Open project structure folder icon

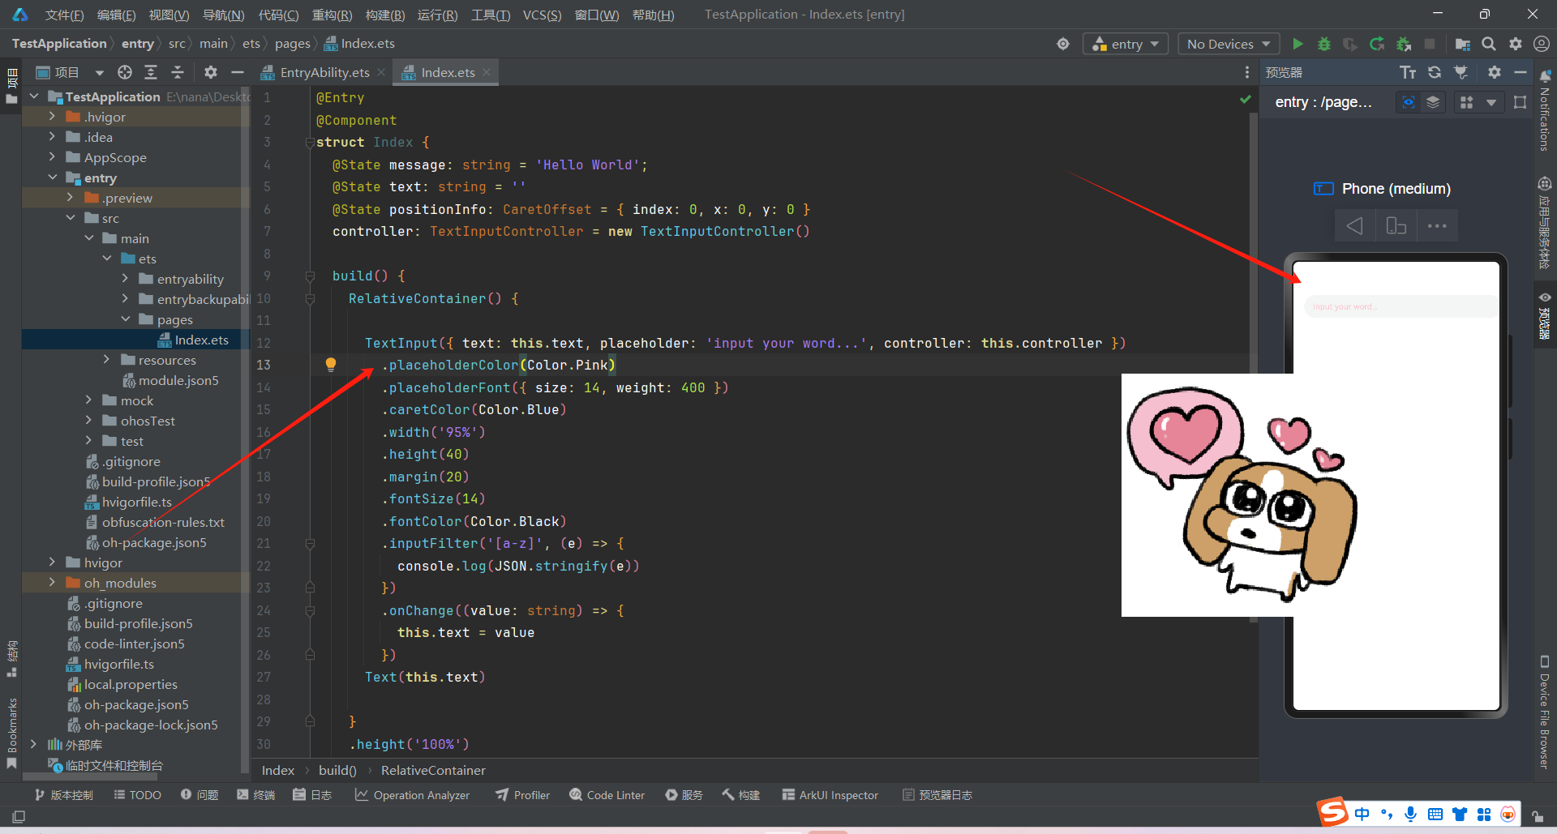(x=1462, y=44)
